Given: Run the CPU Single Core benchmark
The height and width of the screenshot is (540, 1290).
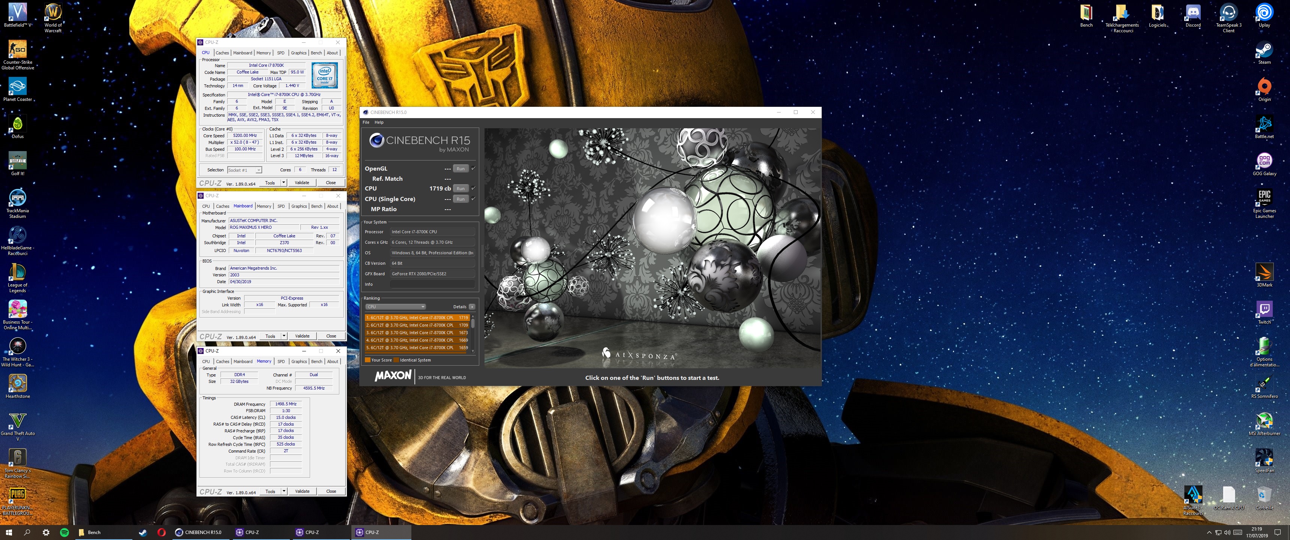Looking at the screenshot, I should coord(461,199).
